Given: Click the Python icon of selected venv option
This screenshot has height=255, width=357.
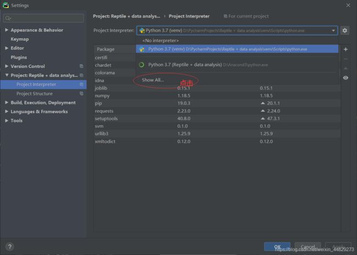Looking at the screenshot, I should 142,49.
